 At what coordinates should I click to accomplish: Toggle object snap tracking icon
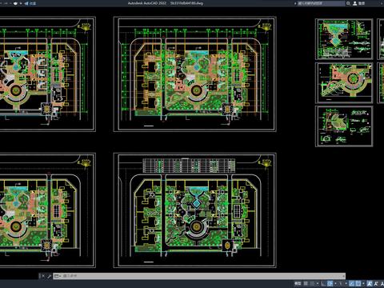click(x=351, y=283)
